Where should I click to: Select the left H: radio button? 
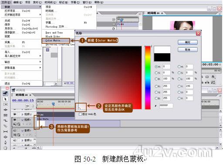156,67
